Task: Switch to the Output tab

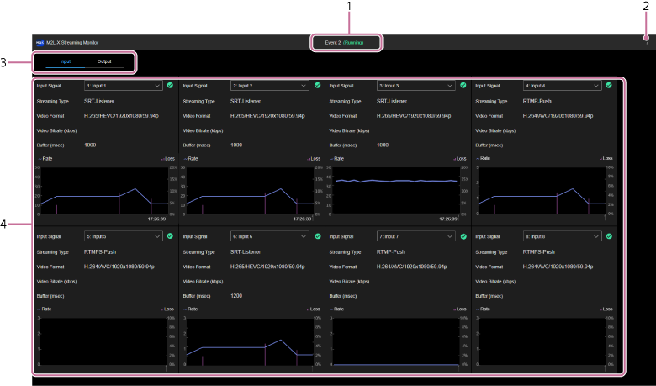Action: tap(104, 61)
